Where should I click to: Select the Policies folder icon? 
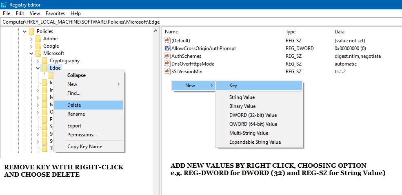[x=31, y=31]
